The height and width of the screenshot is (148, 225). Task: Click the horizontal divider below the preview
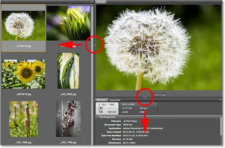[145, 97]
